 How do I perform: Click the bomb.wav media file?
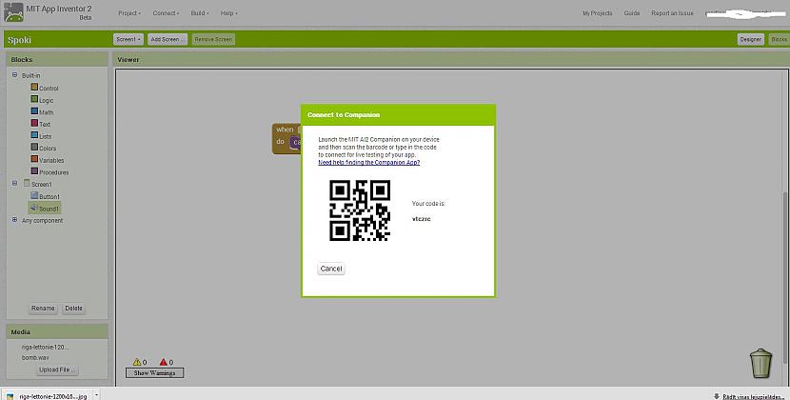point(35,357)
